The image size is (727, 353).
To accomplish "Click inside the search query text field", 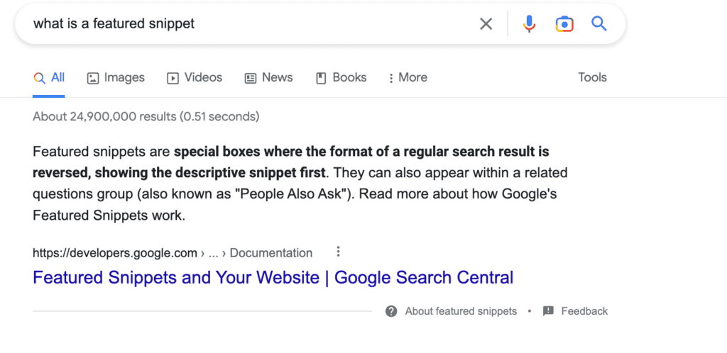I will click(x=251, y=23).
